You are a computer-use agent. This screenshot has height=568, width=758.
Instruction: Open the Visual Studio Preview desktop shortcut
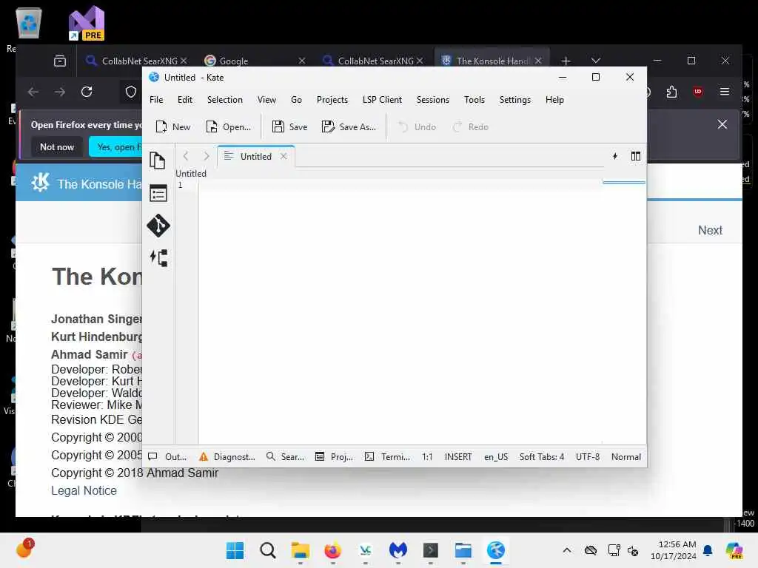point(86,23)
